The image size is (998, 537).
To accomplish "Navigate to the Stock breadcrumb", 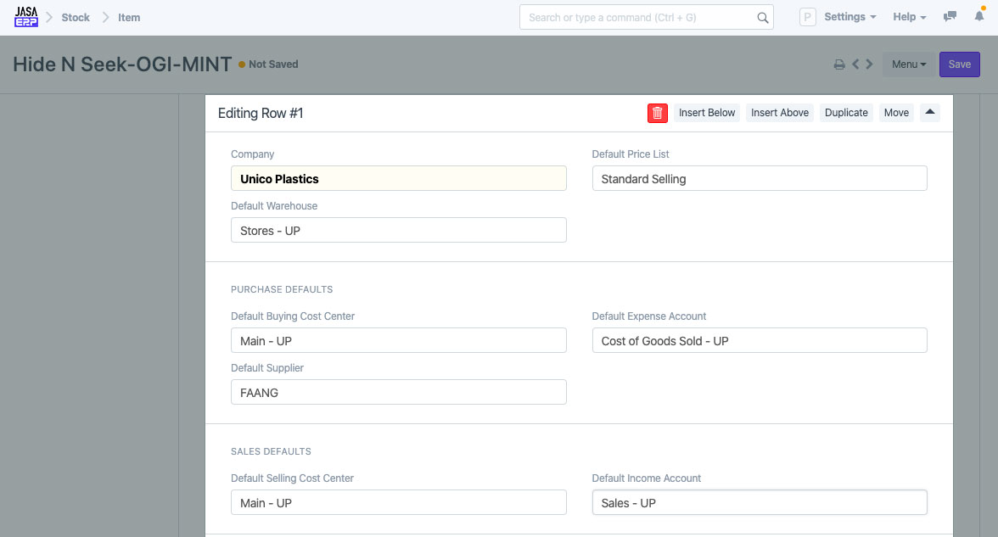I will click(x=76, y=17).
